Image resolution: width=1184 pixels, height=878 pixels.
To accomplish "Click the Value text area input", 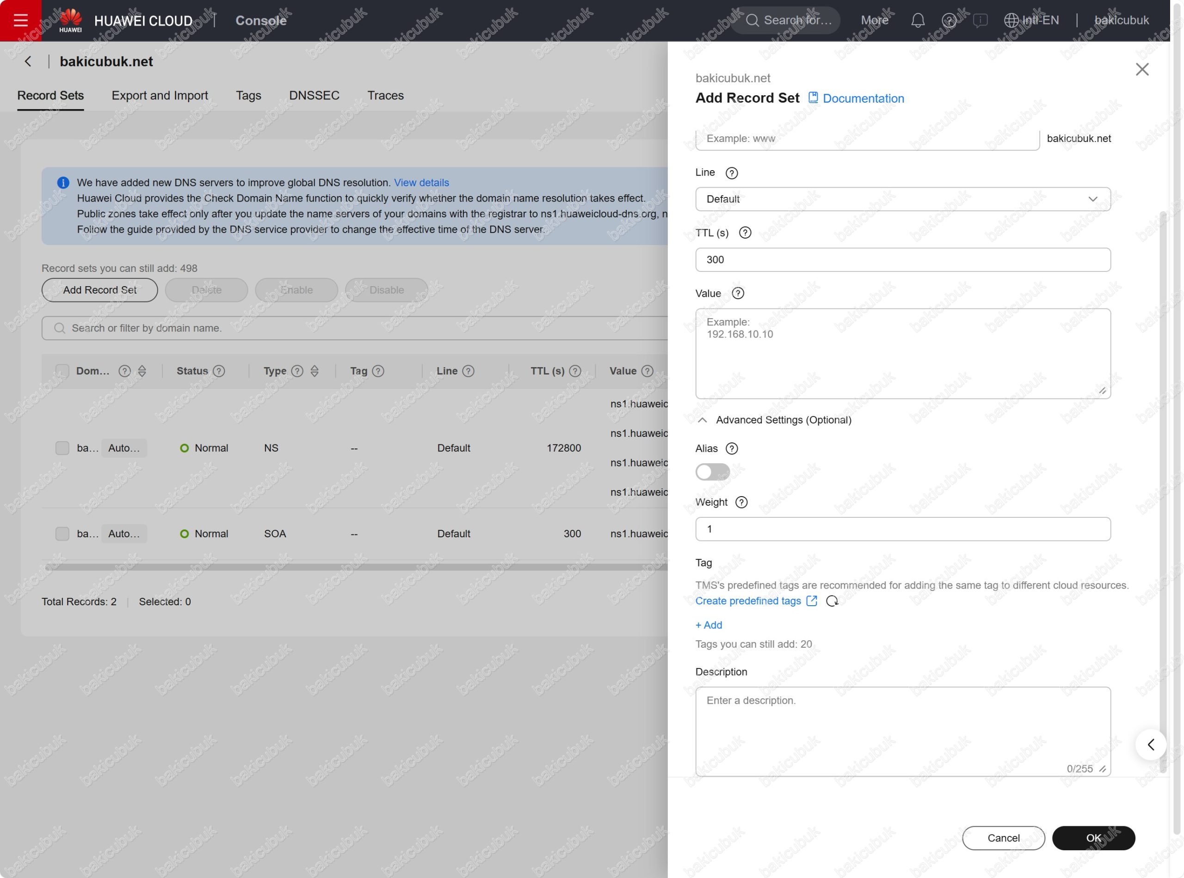I will pyautogui.click(x=902, y=354).
